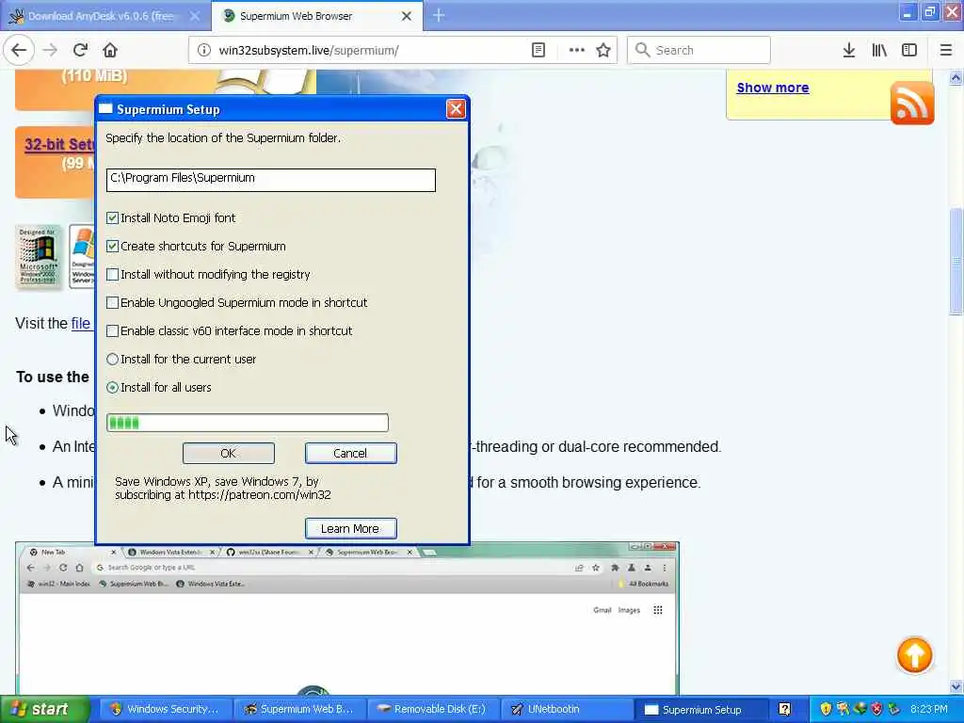The height and width of the screenshot is (723, 964).
Task: Switch to Download AnyDesk v6.0.6 tab
Action: click(102, 16)
